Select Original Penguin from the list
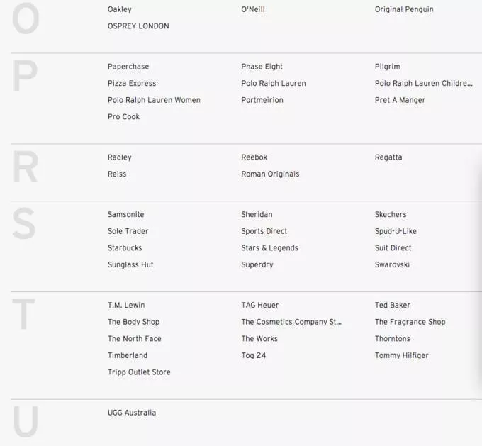482x446 pixels. click(x=404, y=9)
